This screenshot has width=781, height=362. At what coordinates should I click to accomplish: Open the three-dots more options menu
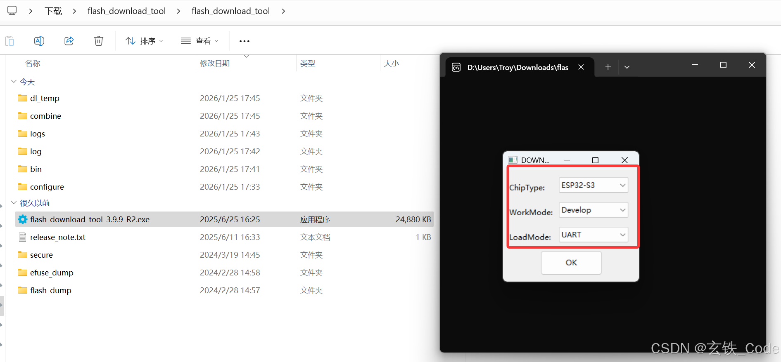tap(245, 41)
